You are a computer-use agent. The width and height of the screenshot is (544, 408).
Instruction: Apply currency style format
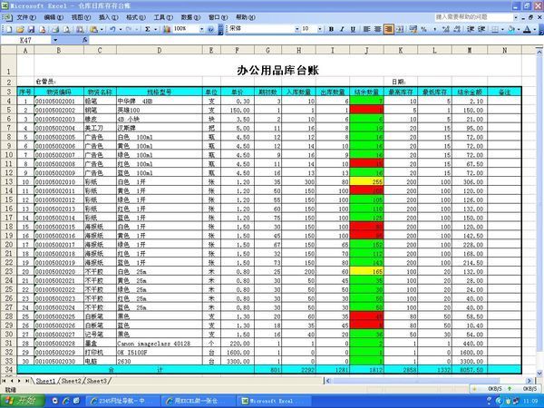413,29
